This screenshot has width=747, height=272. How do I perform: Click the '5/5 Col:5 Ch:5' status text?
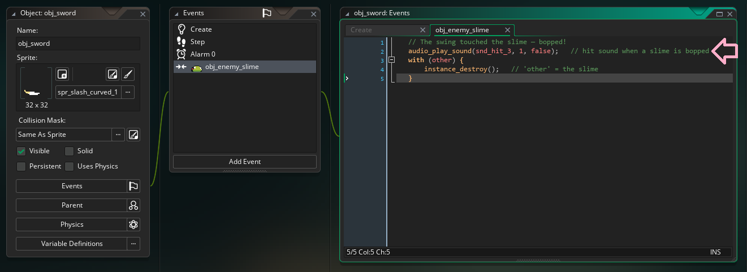pyautogui.click(x=368, y=252)
